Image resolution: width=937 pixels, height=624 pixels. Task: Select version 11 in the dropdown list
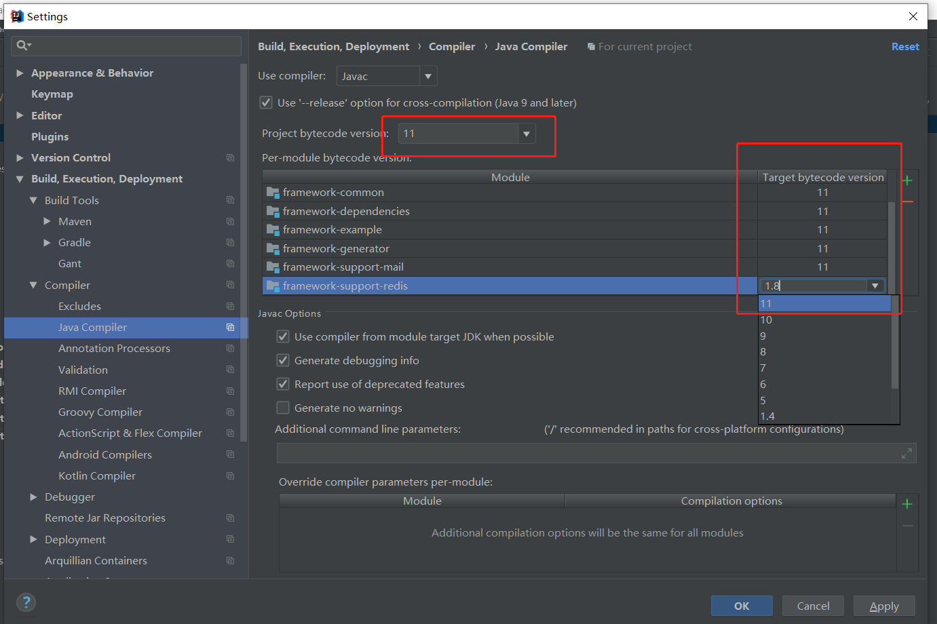pyautogui.click(x=824, y=304)
